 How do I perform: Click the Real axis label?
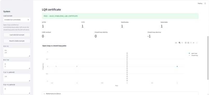(x=117, y=86)
